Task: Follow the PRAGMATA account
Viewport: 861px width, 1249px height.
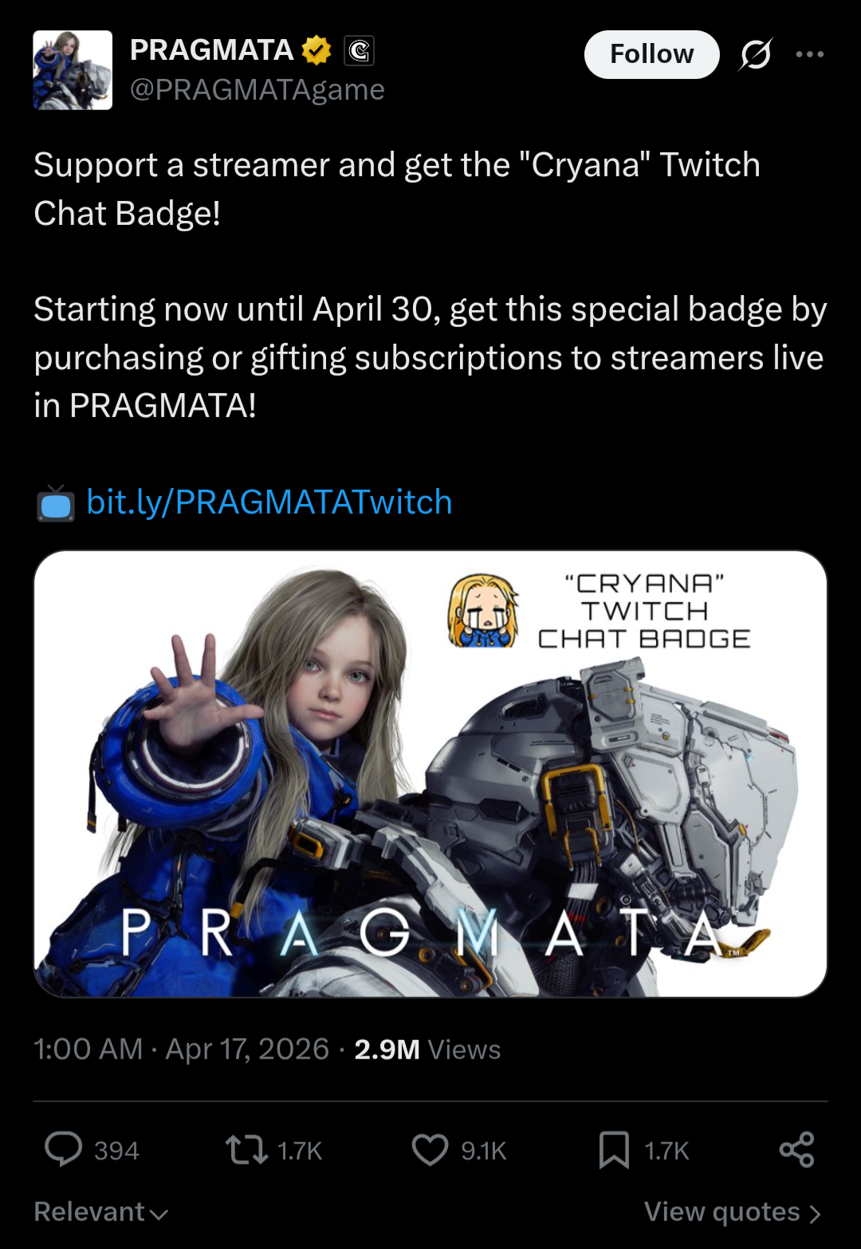Action: tap(652, 54)
